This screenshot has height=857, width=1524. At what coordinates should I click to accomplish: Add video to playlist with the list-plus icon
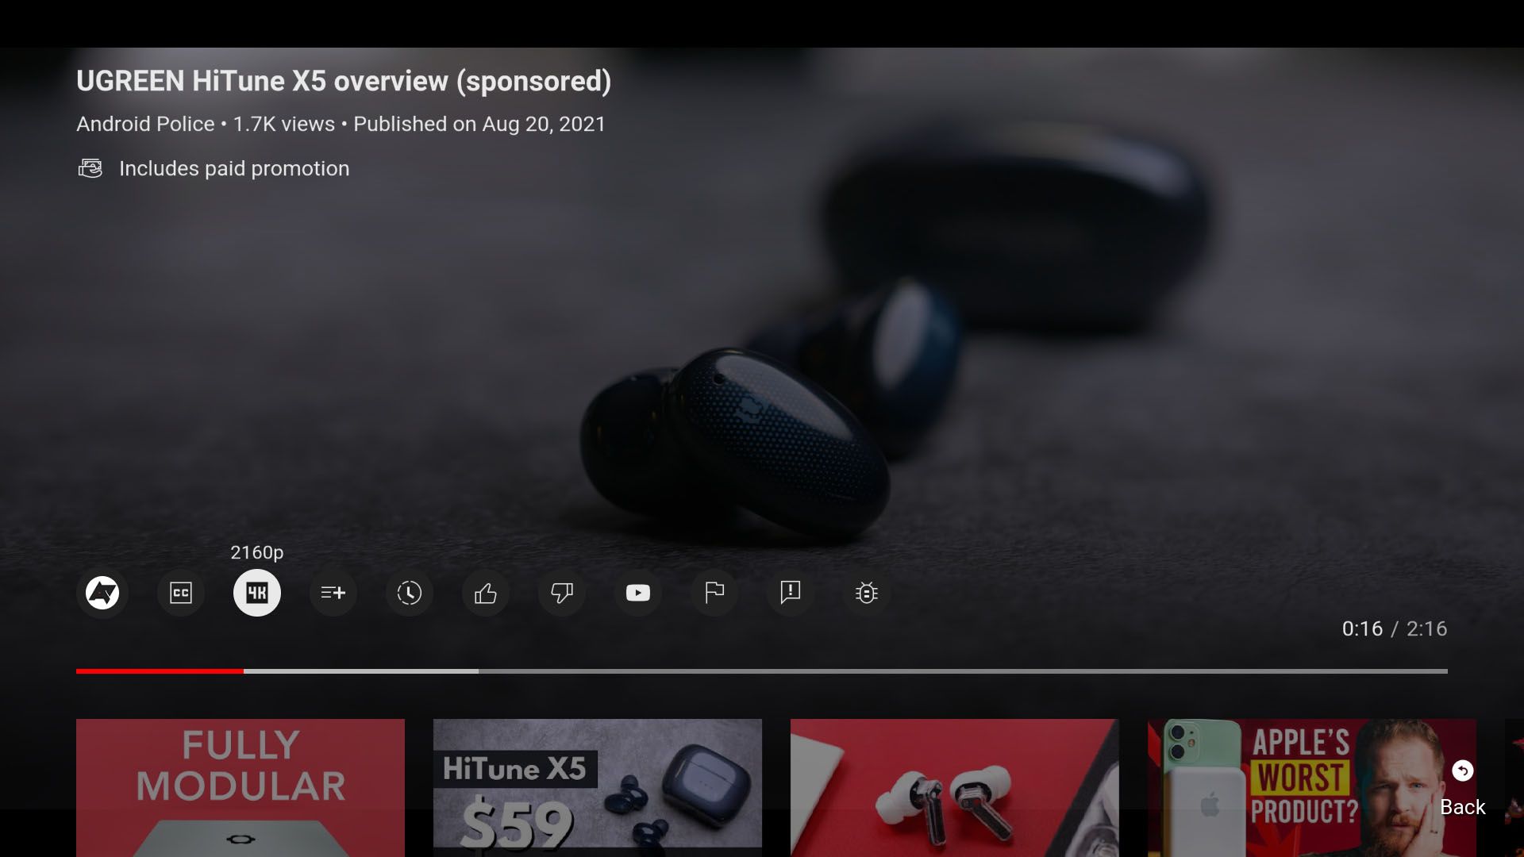tap(333, 593)
